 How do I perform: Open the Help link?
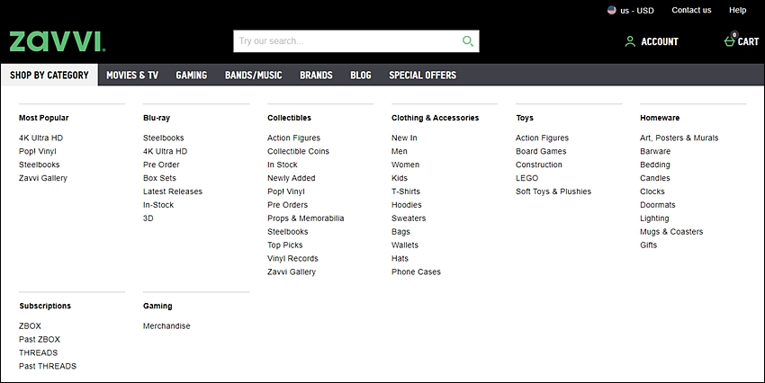737,10
